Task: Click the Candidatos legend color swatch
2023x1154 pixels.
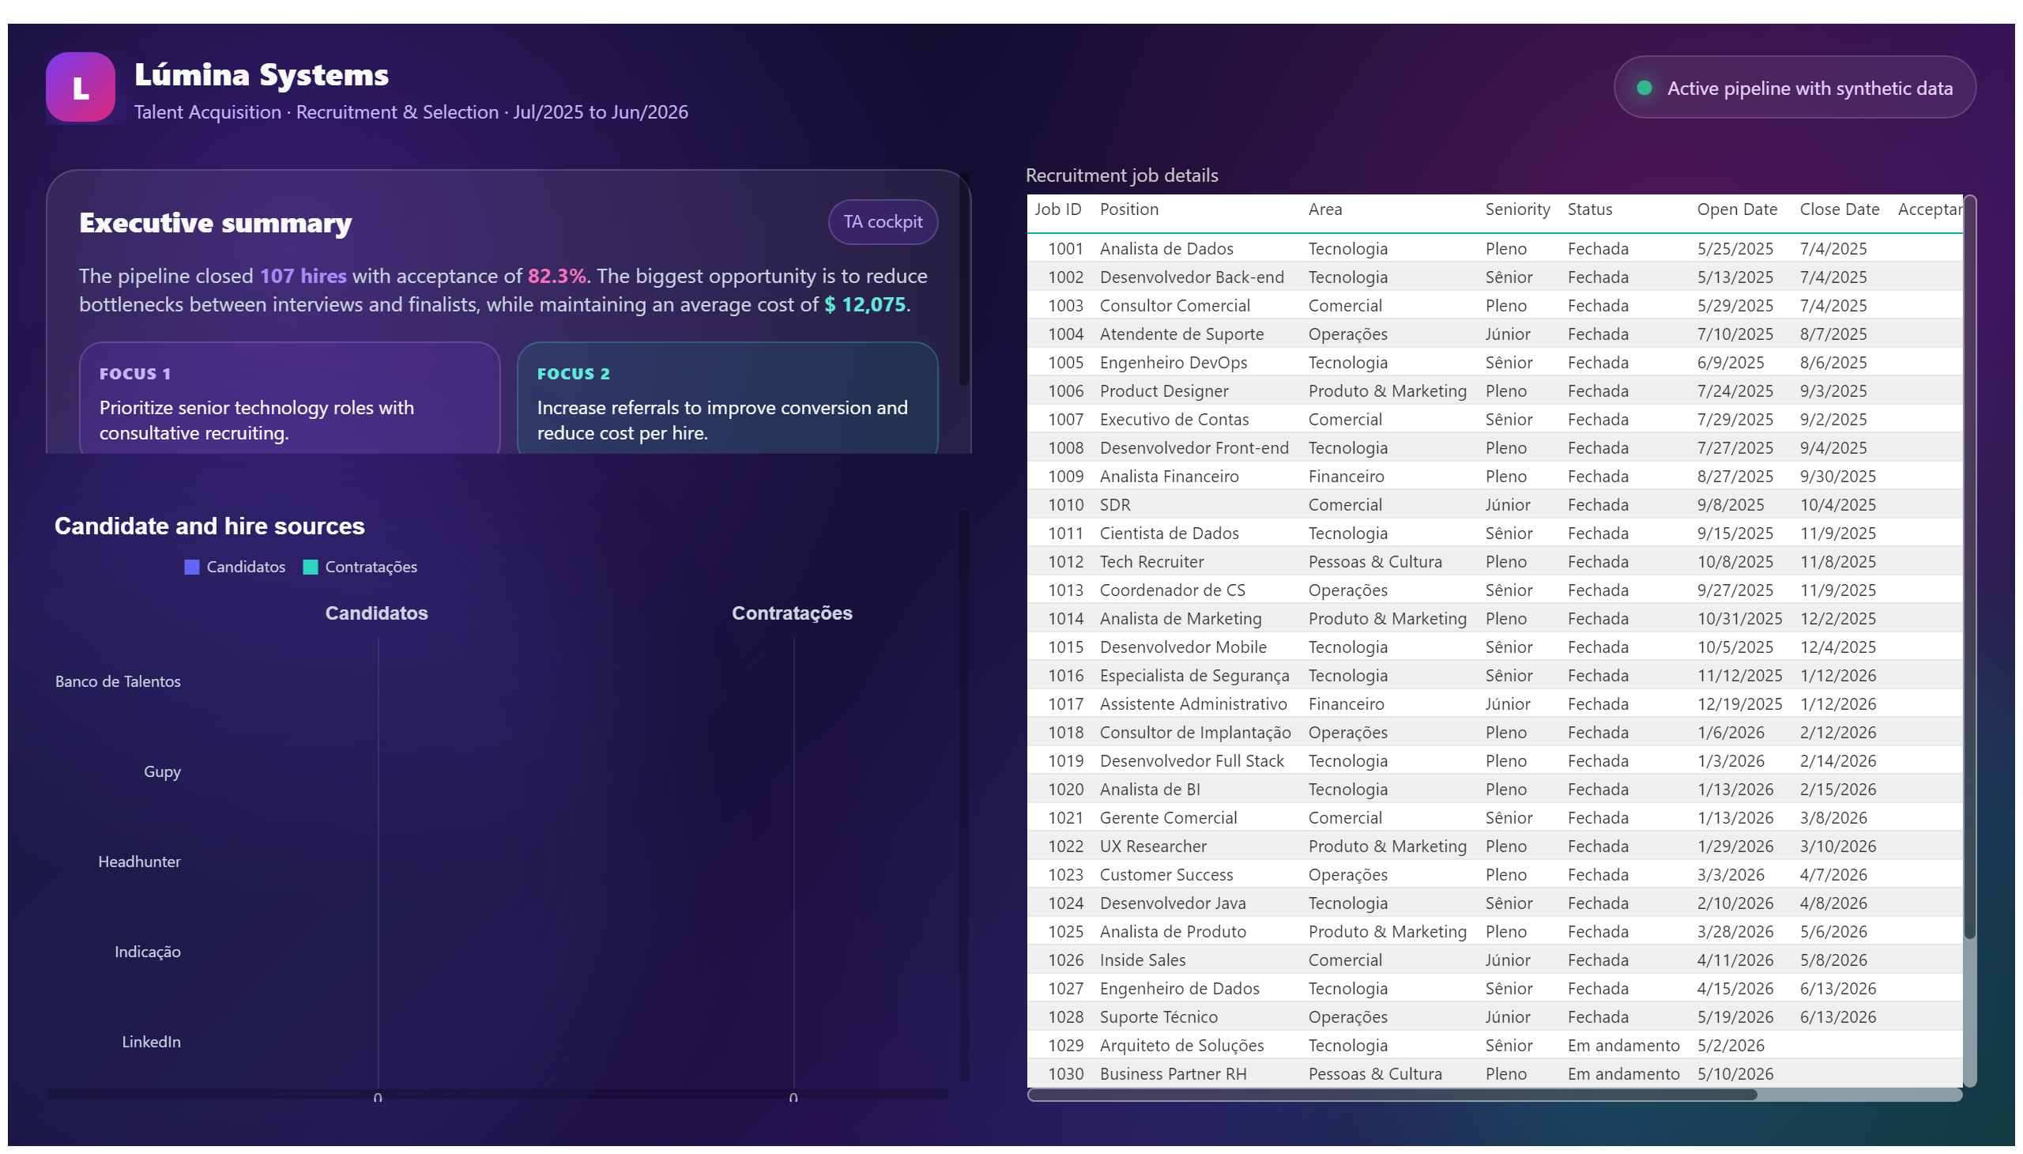Action: (x=192, y=567)
